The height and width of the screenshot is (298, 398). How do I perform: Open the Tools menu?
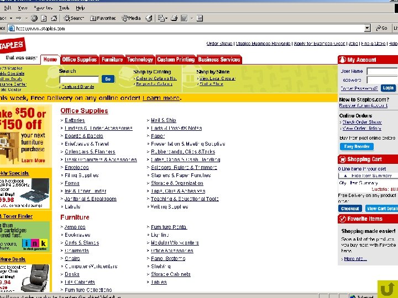[64, 8]
